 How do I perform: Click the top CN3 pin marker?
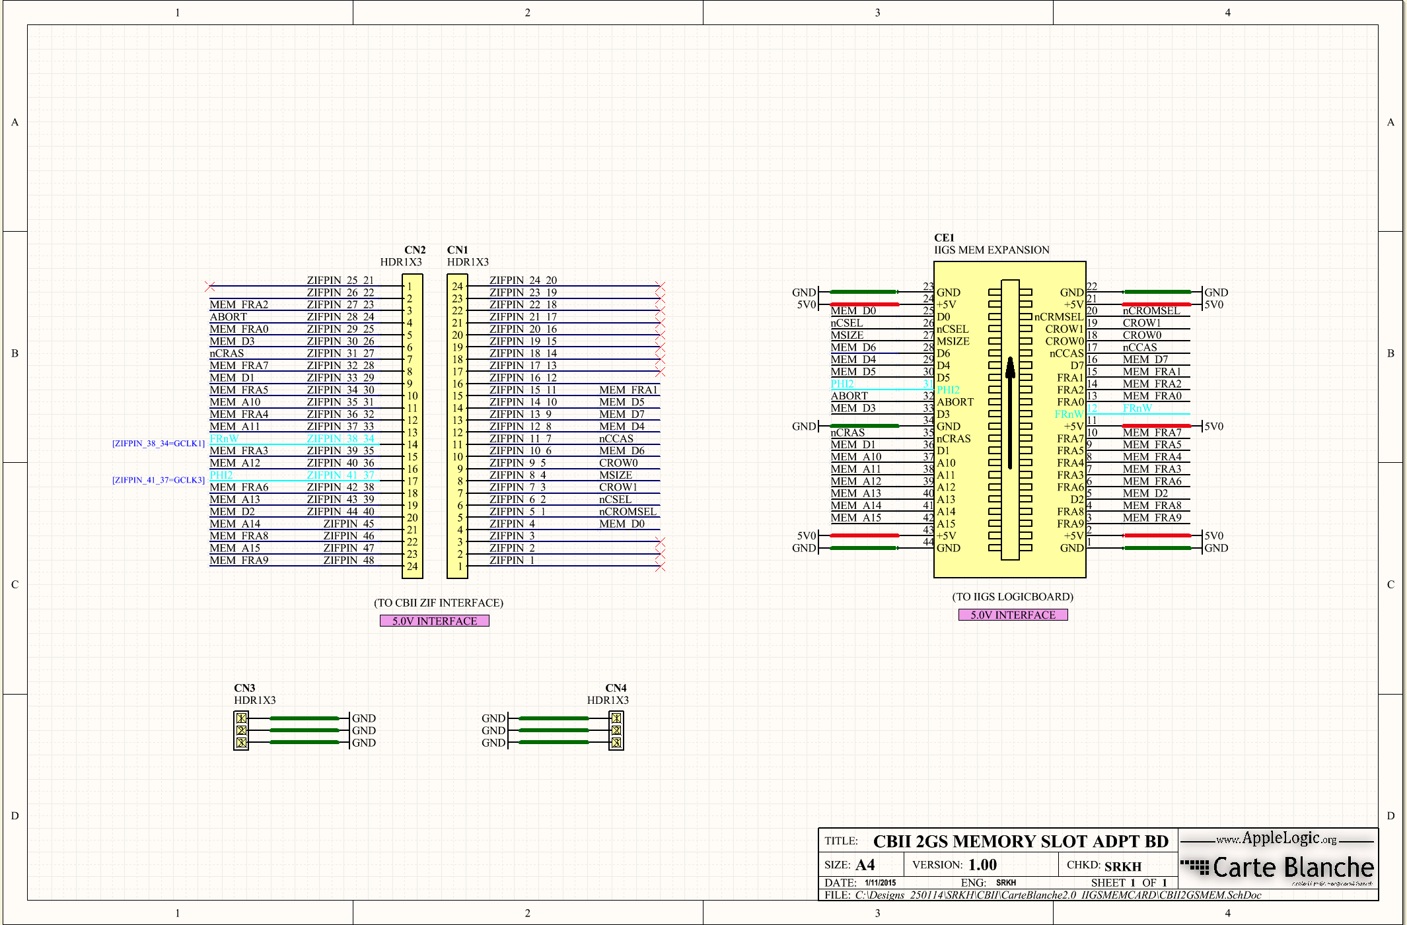[242, 718]
